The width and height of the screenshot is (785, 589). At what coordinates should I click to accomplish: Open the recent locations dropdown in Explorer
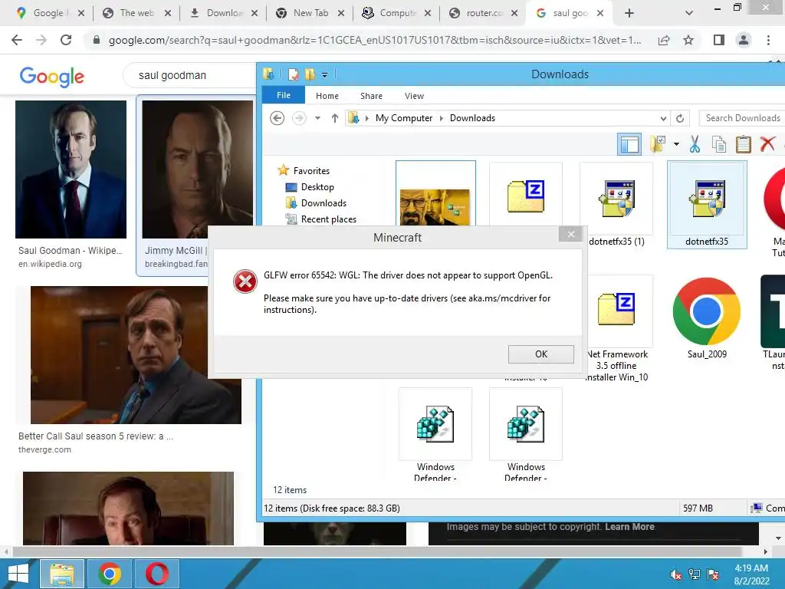tap(317, 118)
